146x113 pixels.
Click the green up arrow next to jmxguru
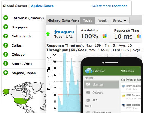click(48, 34)
